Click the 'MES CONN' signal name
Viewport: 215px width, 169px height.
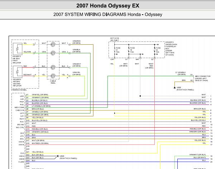pyautogui.click(x=19, y=108)
